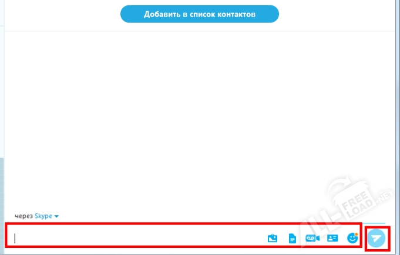Click the send photo image icon

272,238
